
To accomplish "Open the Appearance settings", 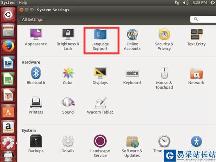I will (x=36, y=37).
